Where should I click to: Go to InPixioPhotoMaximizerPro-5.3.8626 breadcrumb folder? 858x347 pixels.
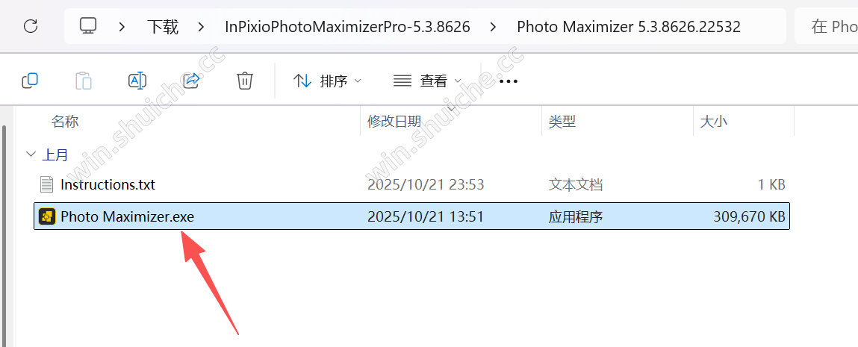click(347, 26)
